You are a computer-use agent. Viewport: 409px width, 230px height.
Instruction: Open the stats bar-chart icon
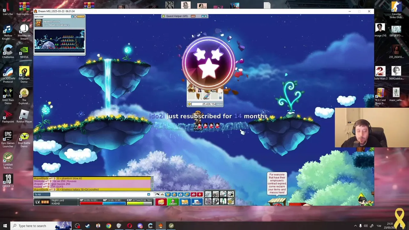pos(181,194)
